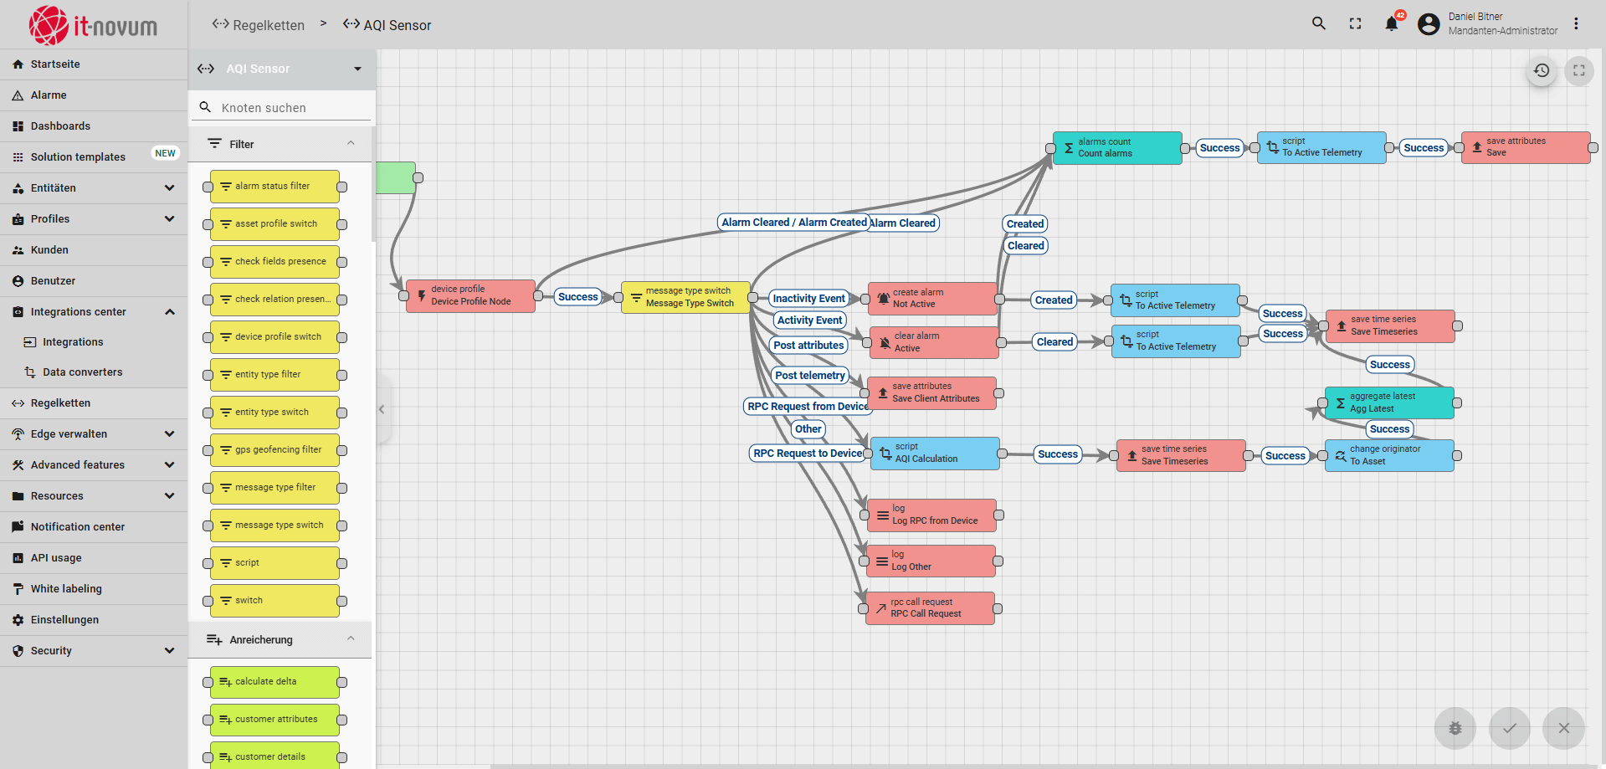
Task: Toggle fullscreen mode icon in header
Action: [1355, 23]
